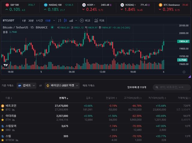Screen dimensions: 192x143
Task: Open the mini chart icon beside BTC
Action: pyautogui.click(x=13, y=110)
